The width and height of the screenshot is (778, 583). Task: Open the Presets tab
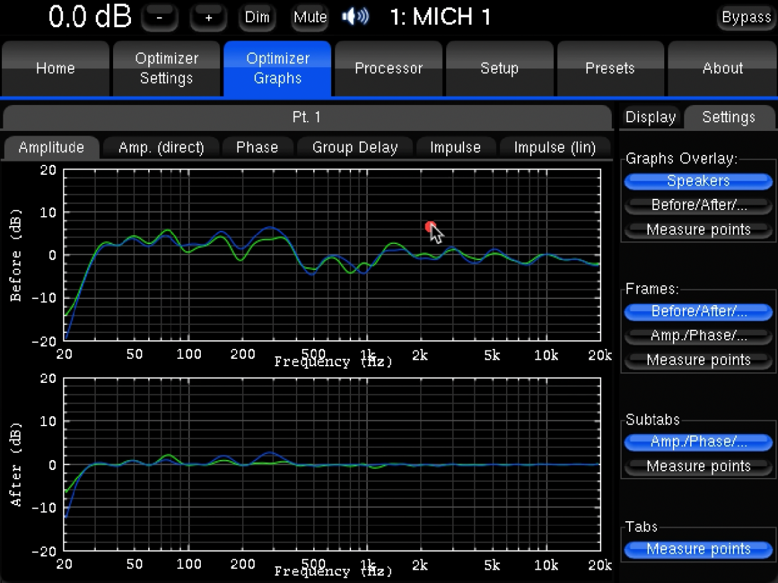click(610, 68)
